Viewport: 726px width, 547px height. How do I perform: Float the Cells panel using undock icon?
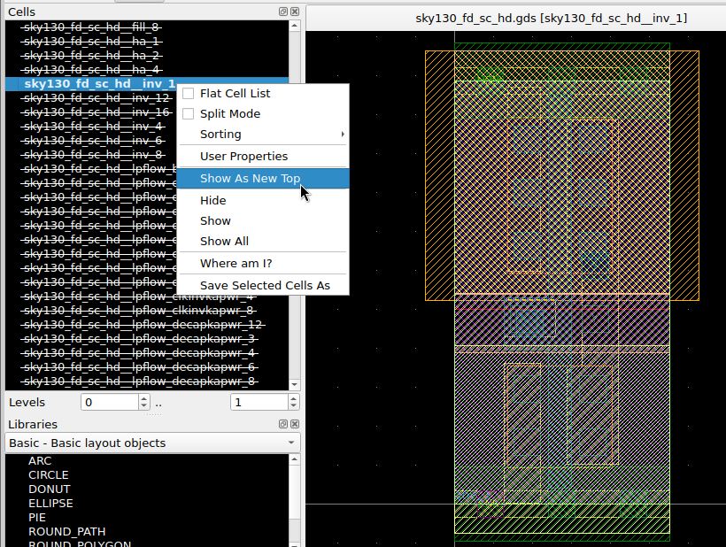pyautogui.click(x=283, y=12)
